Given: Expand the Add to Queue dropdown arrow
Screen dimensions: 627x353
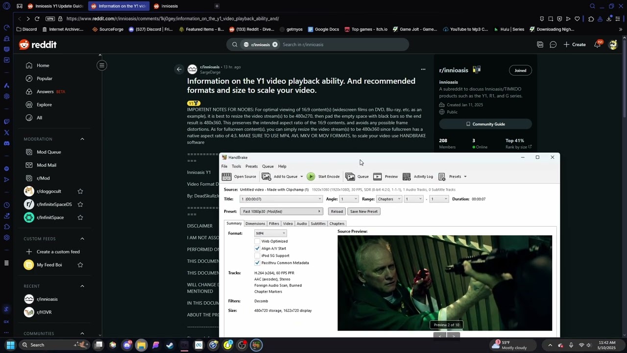Looking at the screenshot, I should [x=301, y=176].
